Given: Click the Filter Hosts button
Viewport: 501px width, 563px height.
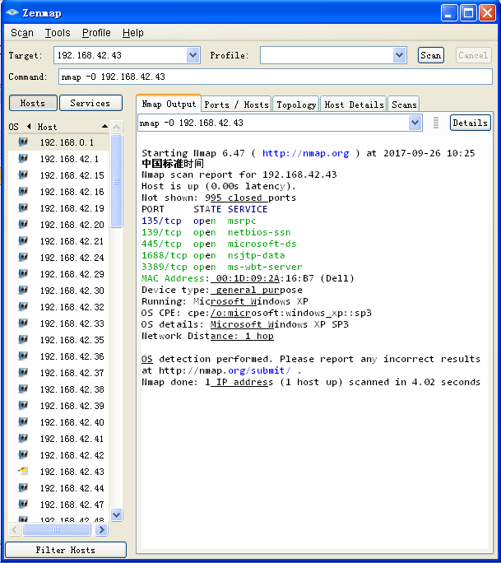Looking at the screenshot, I should pyautogui.click(x=66, y=550).
